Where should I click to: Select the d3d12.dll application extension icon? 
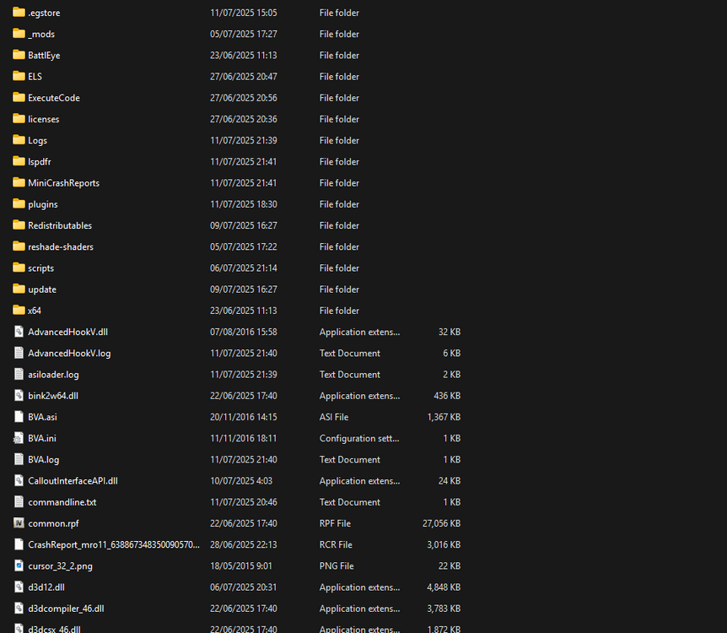click(19, 587)
